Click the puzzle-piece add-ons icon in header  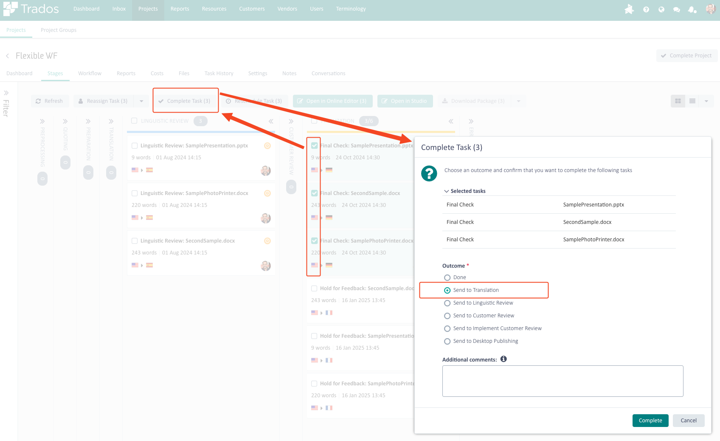629,9
